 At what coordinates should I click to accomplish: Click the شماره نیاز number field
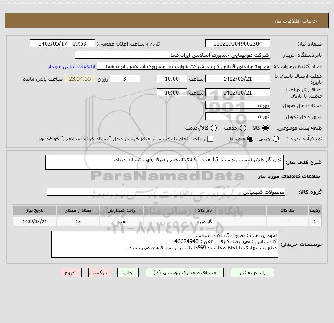(238, 44)
